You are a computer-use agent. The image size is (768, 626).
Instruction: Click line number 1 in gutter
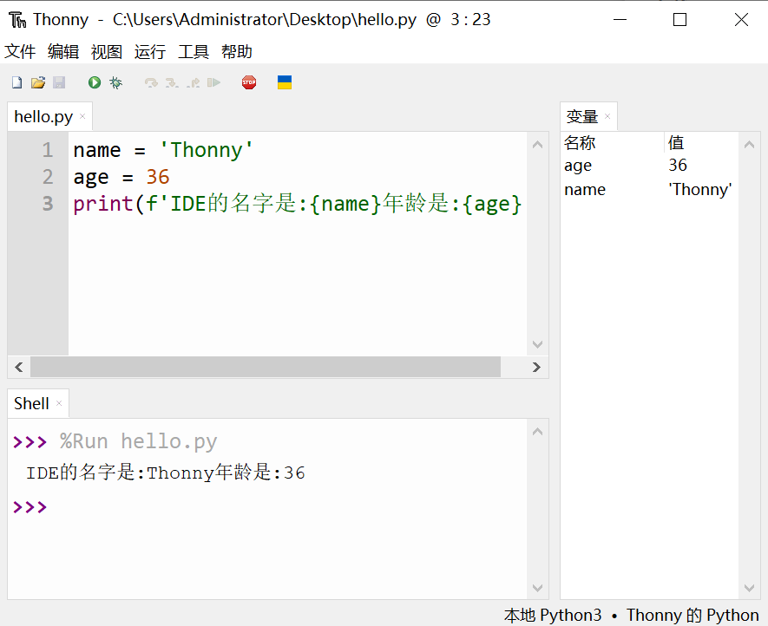point(47,150)
